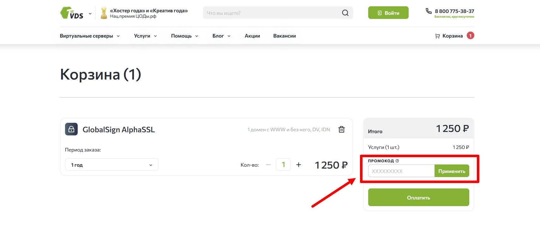Click the search magnifier icon

(x=345, y=13)
